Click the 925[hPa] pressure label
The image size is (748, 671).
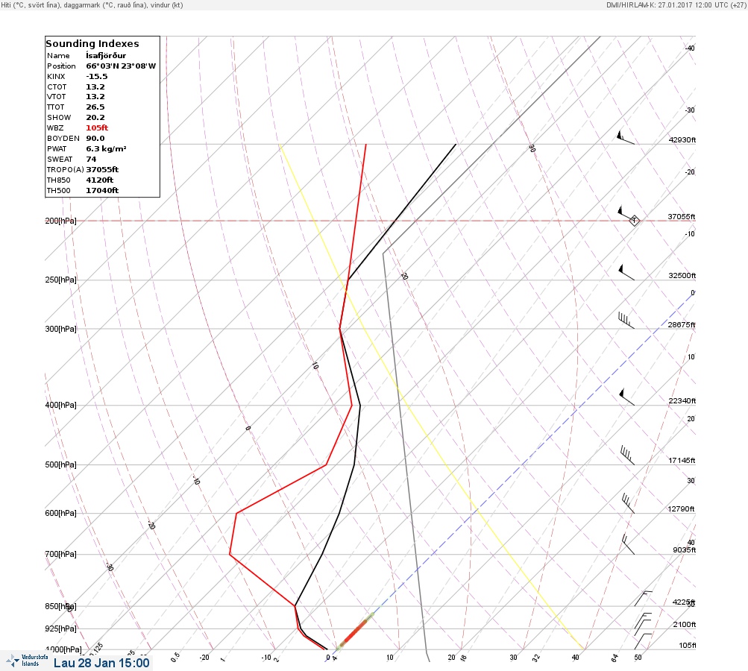pyautogui.click(x=60, y=629)
